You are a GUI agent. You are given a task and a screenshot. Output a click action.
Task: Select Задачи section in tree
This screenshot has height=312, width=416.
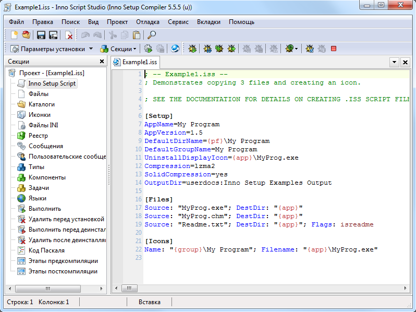pyautogui.click(x=39, y=188)
